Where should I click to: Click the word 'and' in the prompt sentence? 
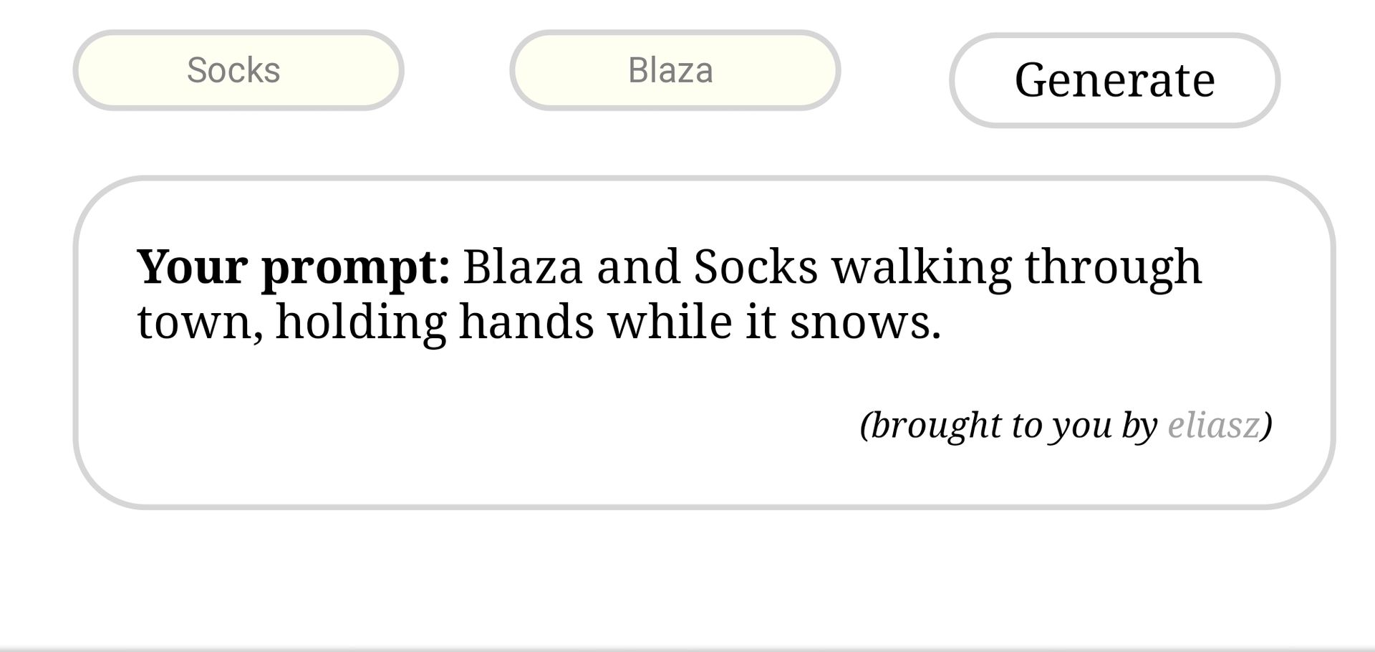click(x=638, y=267)
